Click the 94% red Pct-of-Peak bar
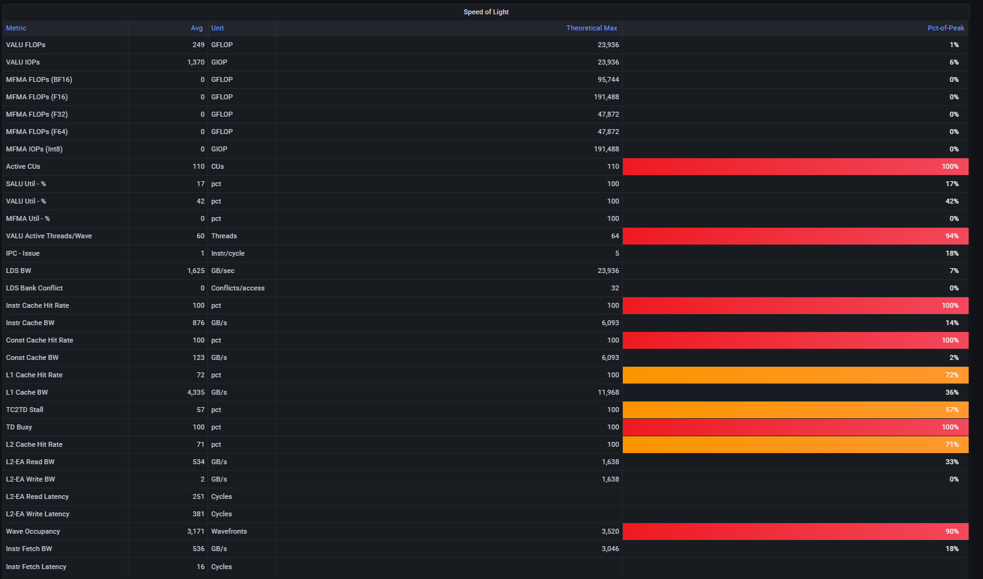The width and height of the screenshot is (983, 579). [x=795, y=236]
